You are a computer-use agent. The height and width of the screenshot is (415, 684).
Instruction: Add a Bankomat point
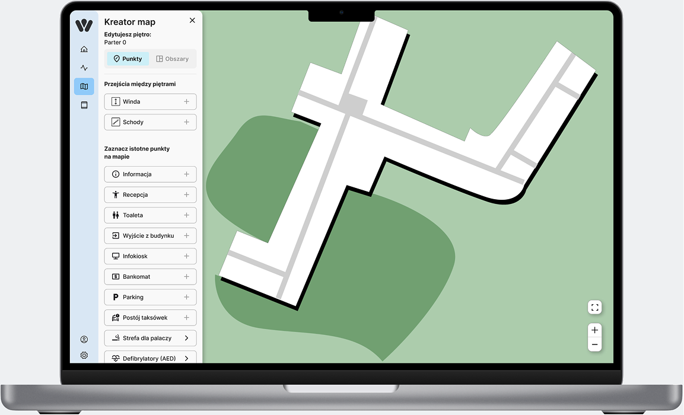186,277
